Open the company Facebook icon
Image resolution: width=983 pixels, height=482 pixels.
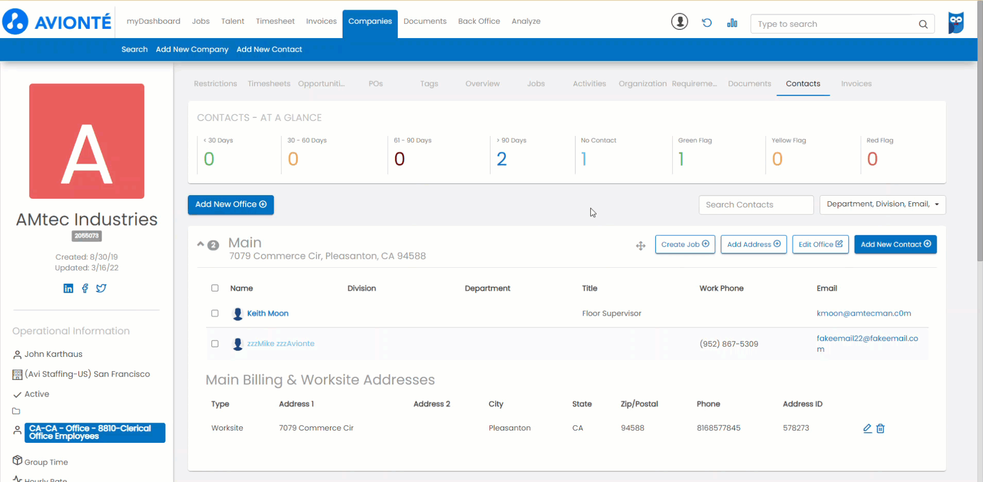point(85,288)
